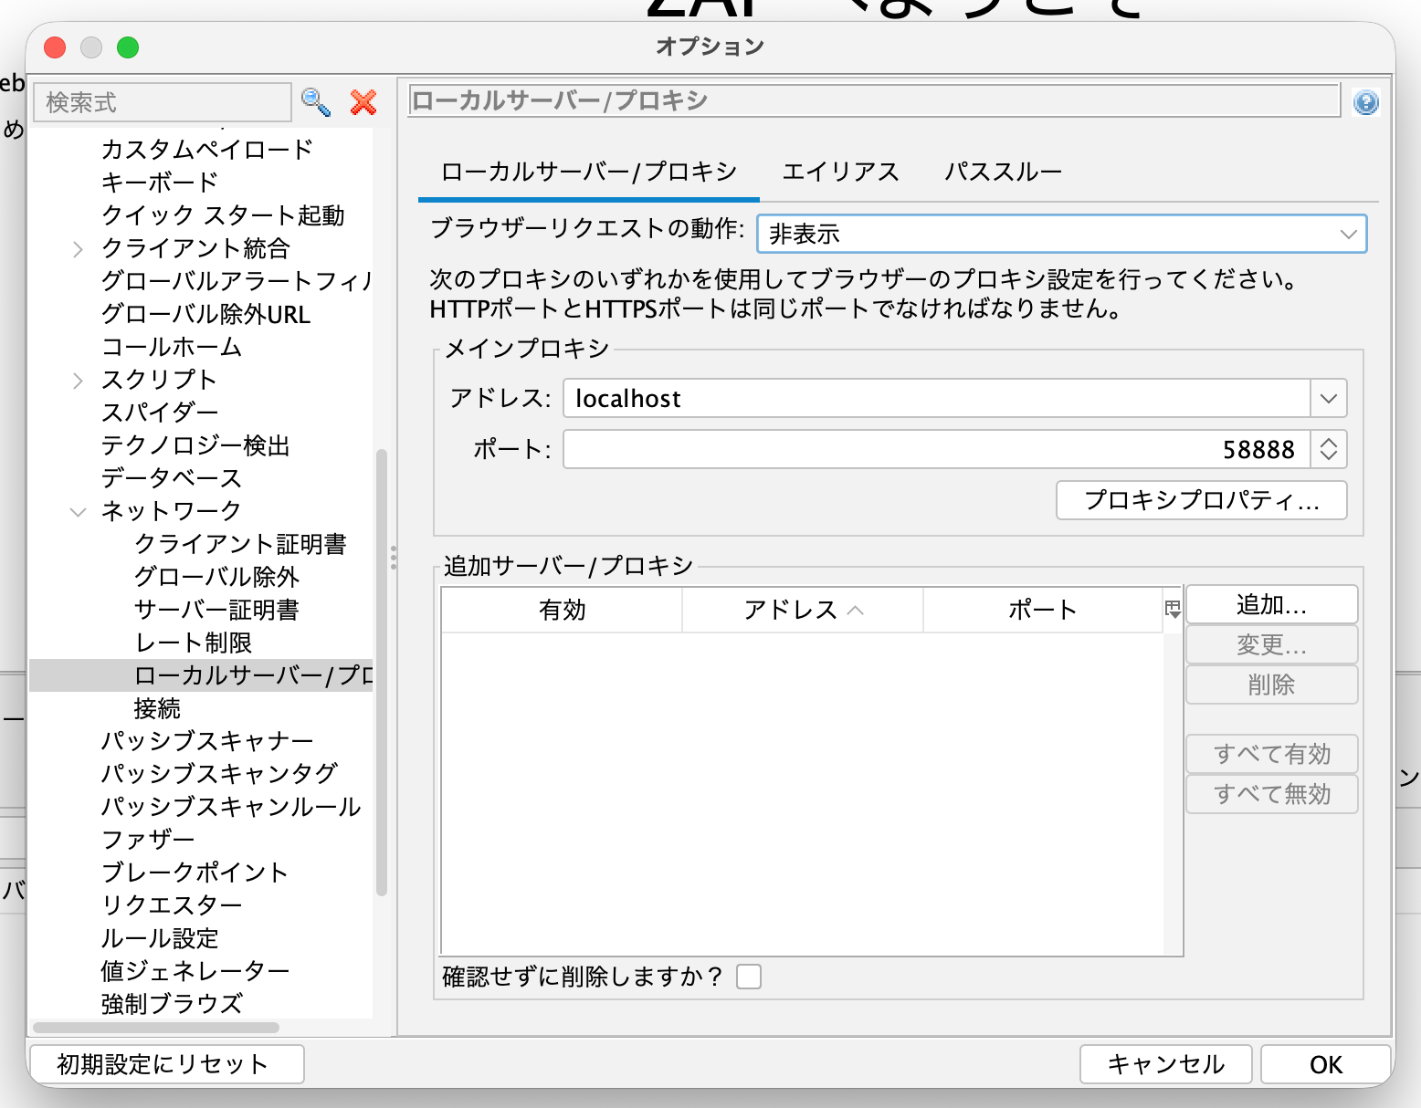Select ブレークポイント in the tree

point(195,873)
